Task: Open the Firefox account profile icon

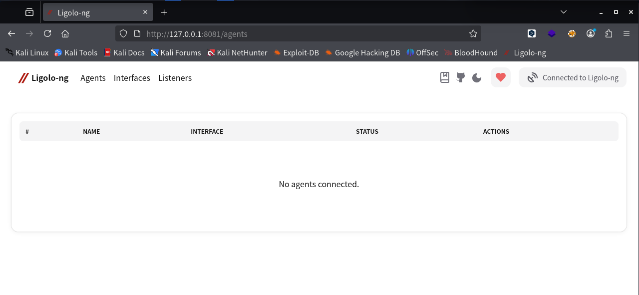Action: 591,33
